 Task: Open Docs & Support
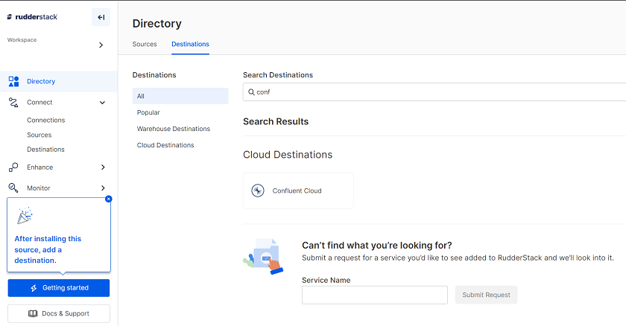(59, 313)
